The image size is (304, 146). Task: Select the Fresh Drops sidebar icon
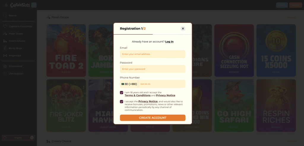(x=5, y=34)
